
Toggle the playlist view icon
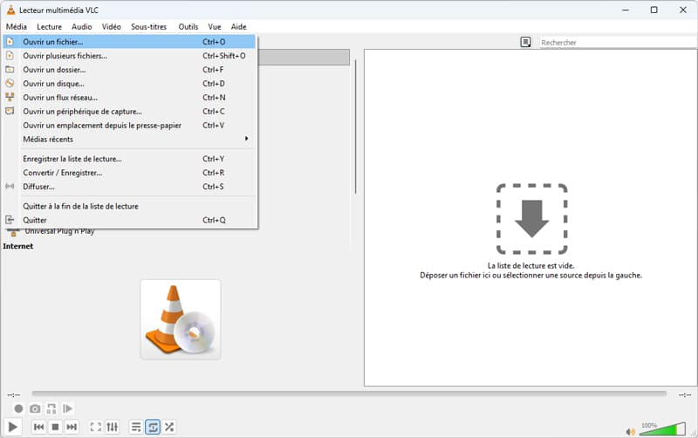click(x=136, y=427)
